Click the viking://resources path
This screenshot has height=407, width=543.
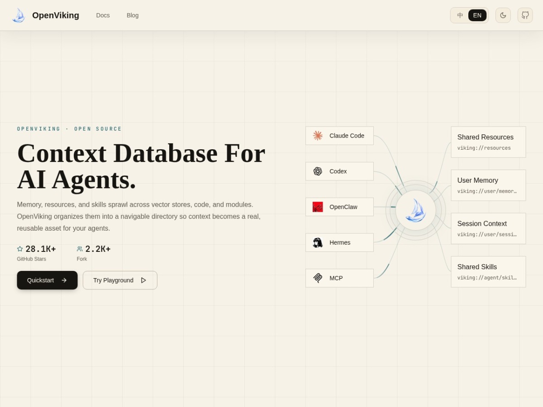pos(484,148)
